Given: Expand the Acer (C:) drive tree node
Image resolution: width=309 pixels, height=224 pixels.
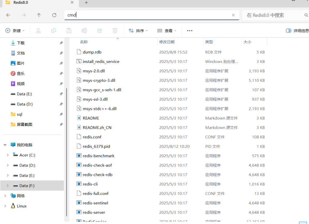Looking at the screenshot, I should (8, 155).
